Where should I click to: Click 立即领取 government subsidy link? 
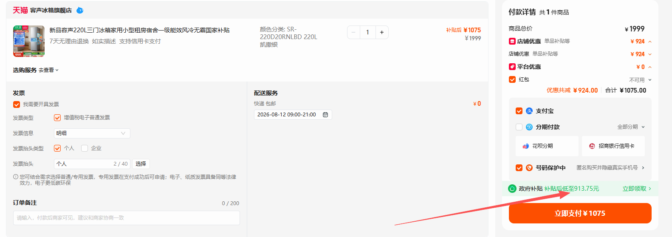(637, 189)
